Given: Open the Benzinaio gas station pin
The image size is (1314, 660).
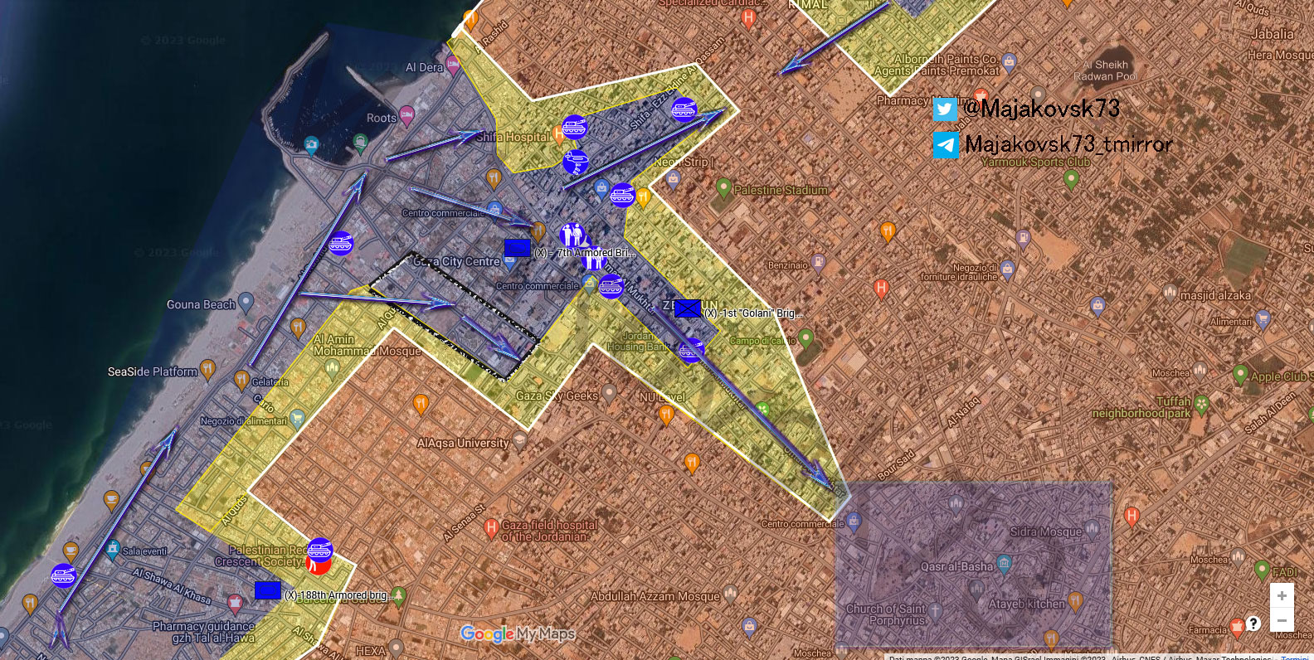Looking at the screenshot, I should pyautogui.click(x=819, y=264).
